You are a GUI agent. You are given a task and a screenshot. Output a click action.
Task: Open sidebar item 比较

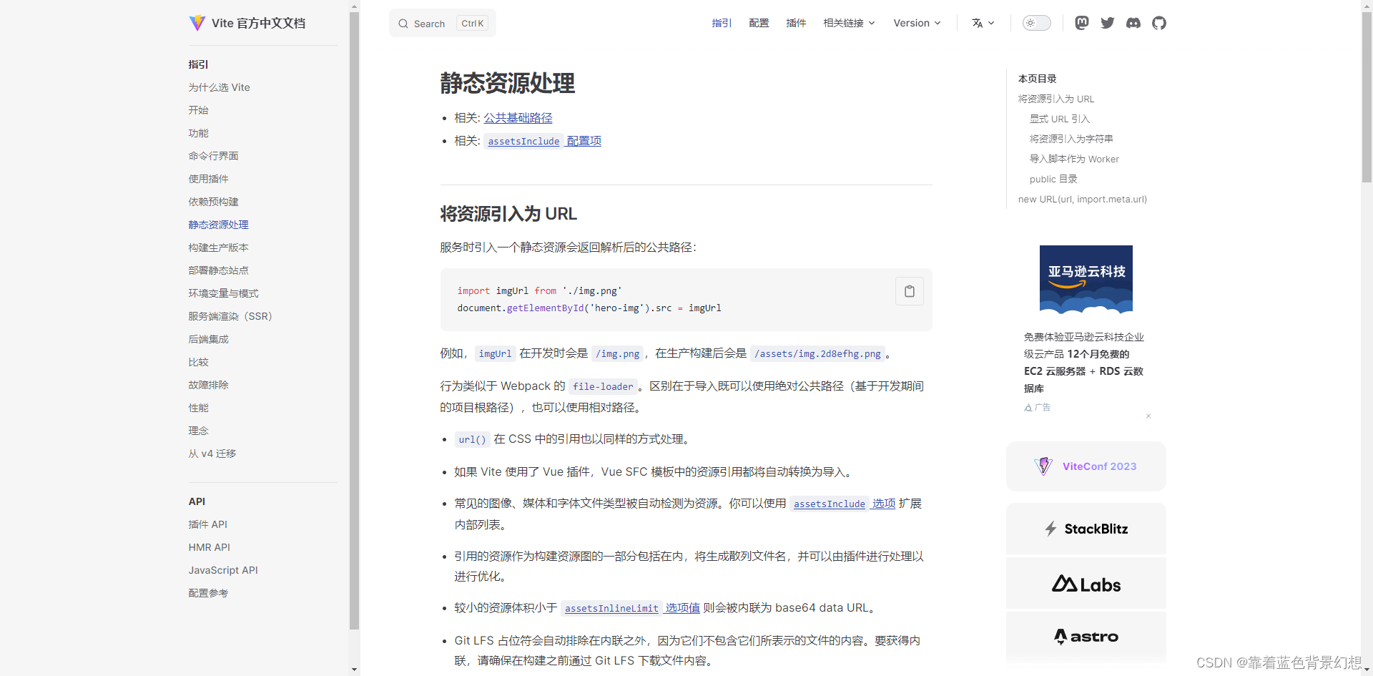point(199,362)
